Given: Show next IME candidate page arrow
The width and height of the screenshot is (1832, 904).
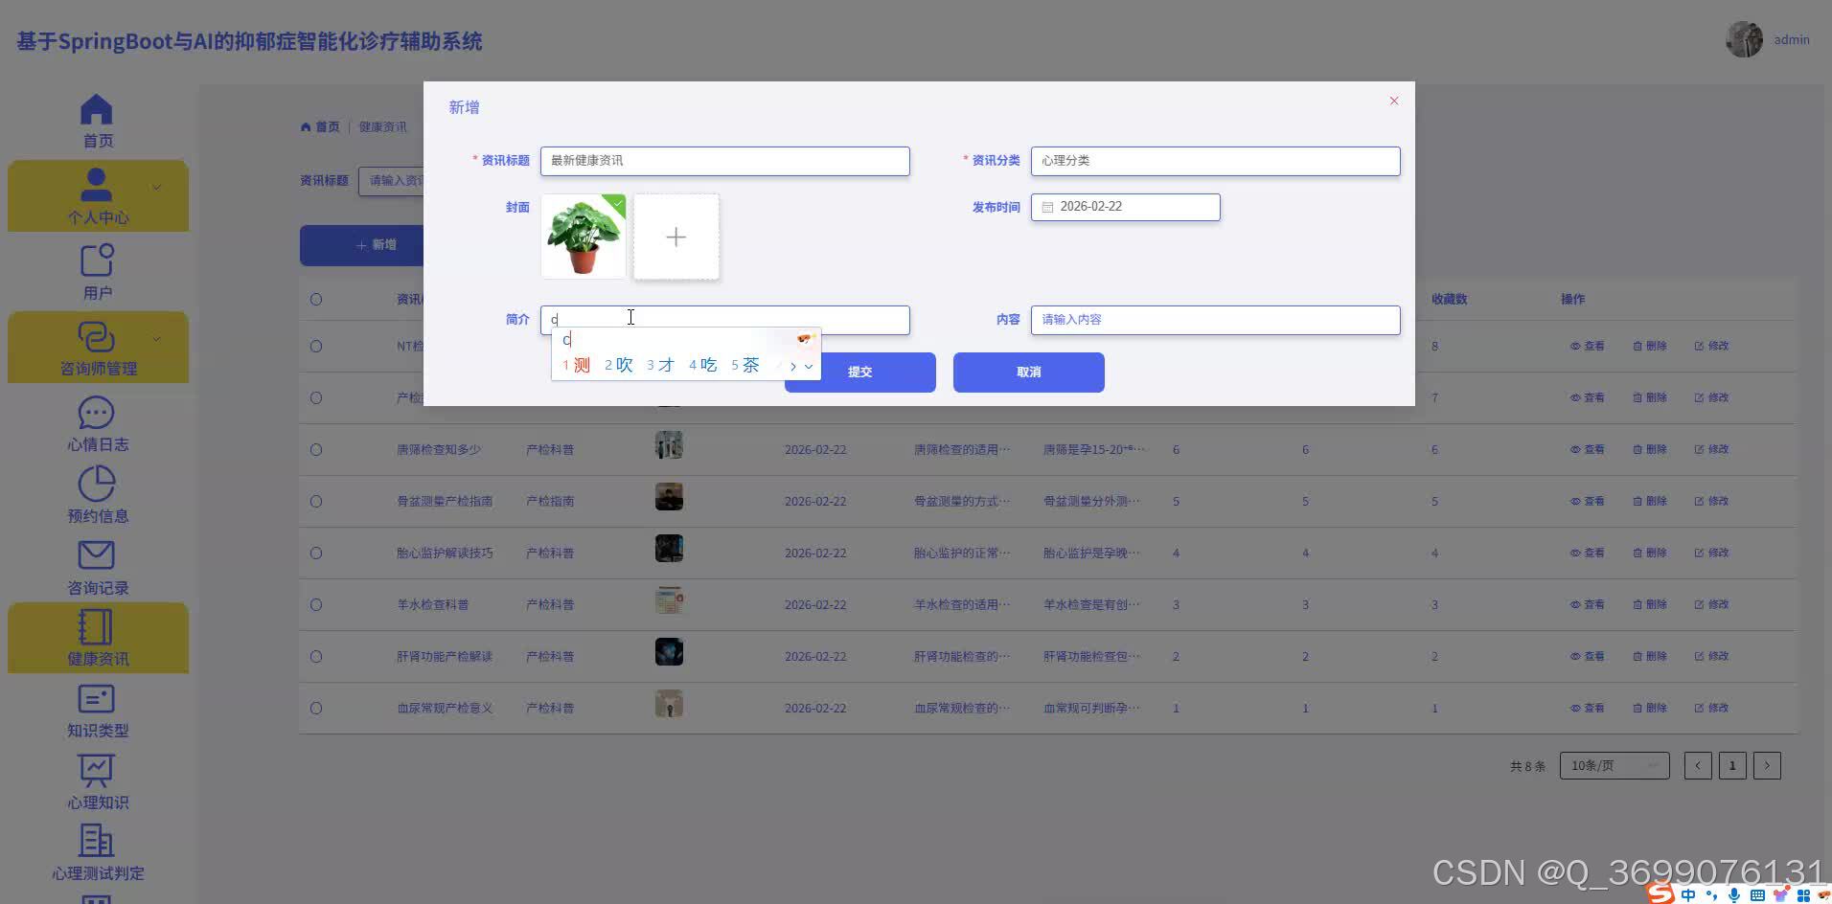Looking at the screenshot, I should tap(793, 366).
